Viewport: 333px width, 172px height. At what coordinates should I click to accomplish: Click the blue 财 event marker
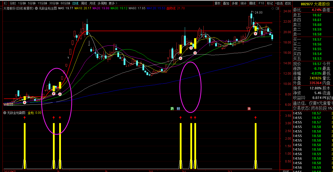(x=178, y=109)
